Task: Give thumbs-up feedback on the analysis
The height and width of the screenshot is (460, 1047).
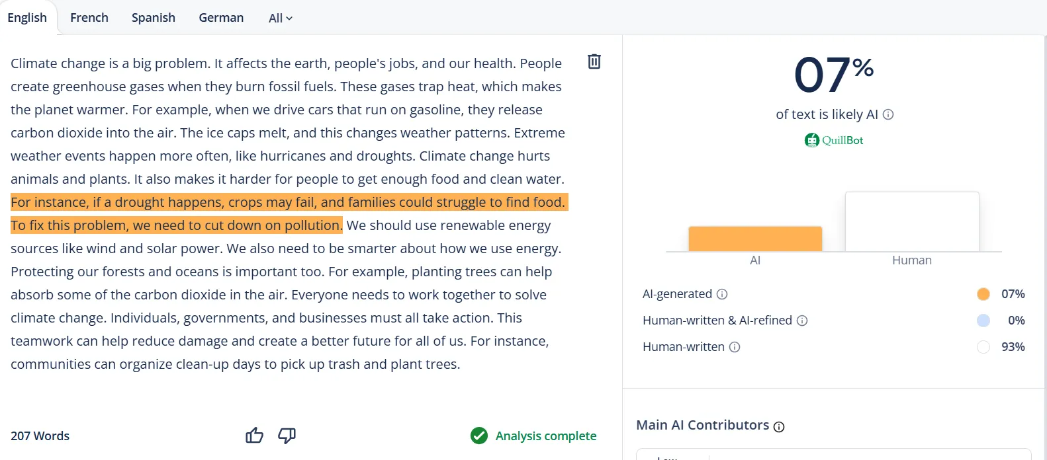Action: [254, 436]
